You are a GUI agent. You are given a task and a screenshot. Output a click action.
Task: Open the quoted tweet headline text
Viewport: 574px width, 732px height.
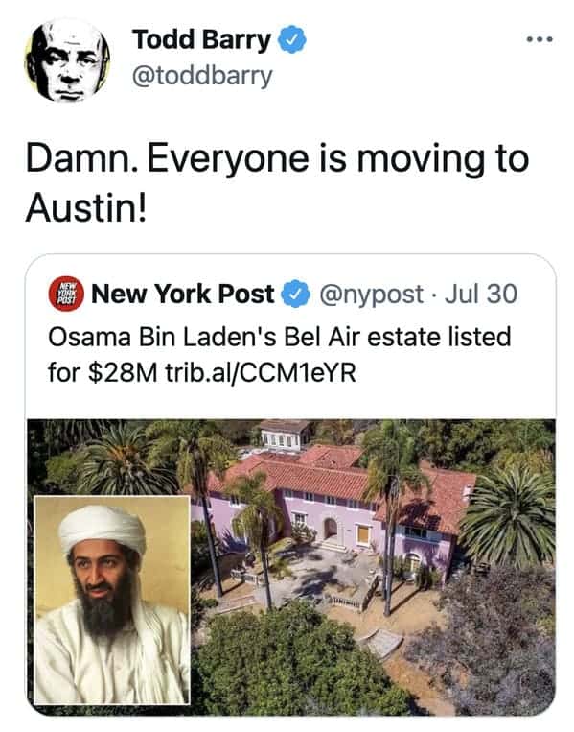tap(279, 355)
